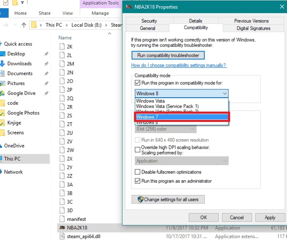Image resolution: width=287 pixels, height=241 pixels.
Task: Select Windows 7 from dropdown list
Action: 182,117
